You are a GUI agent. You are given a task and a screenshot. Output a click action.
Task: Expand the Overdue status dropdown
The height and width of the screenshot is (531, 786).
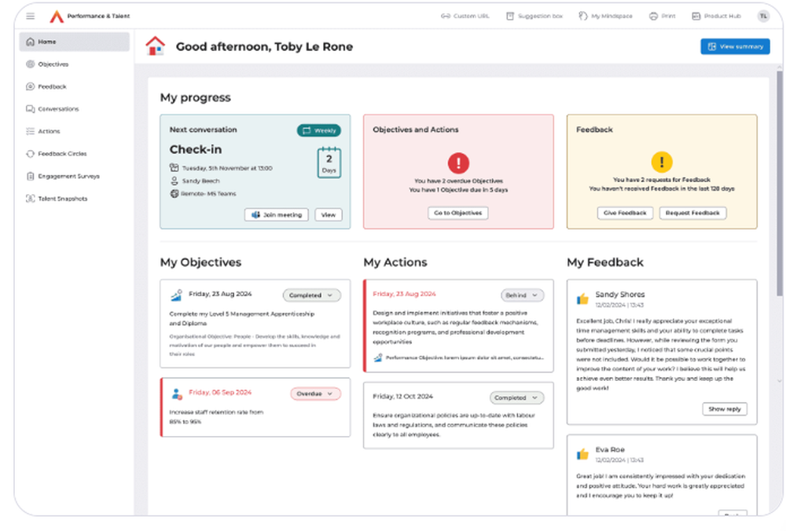(315, 392)
